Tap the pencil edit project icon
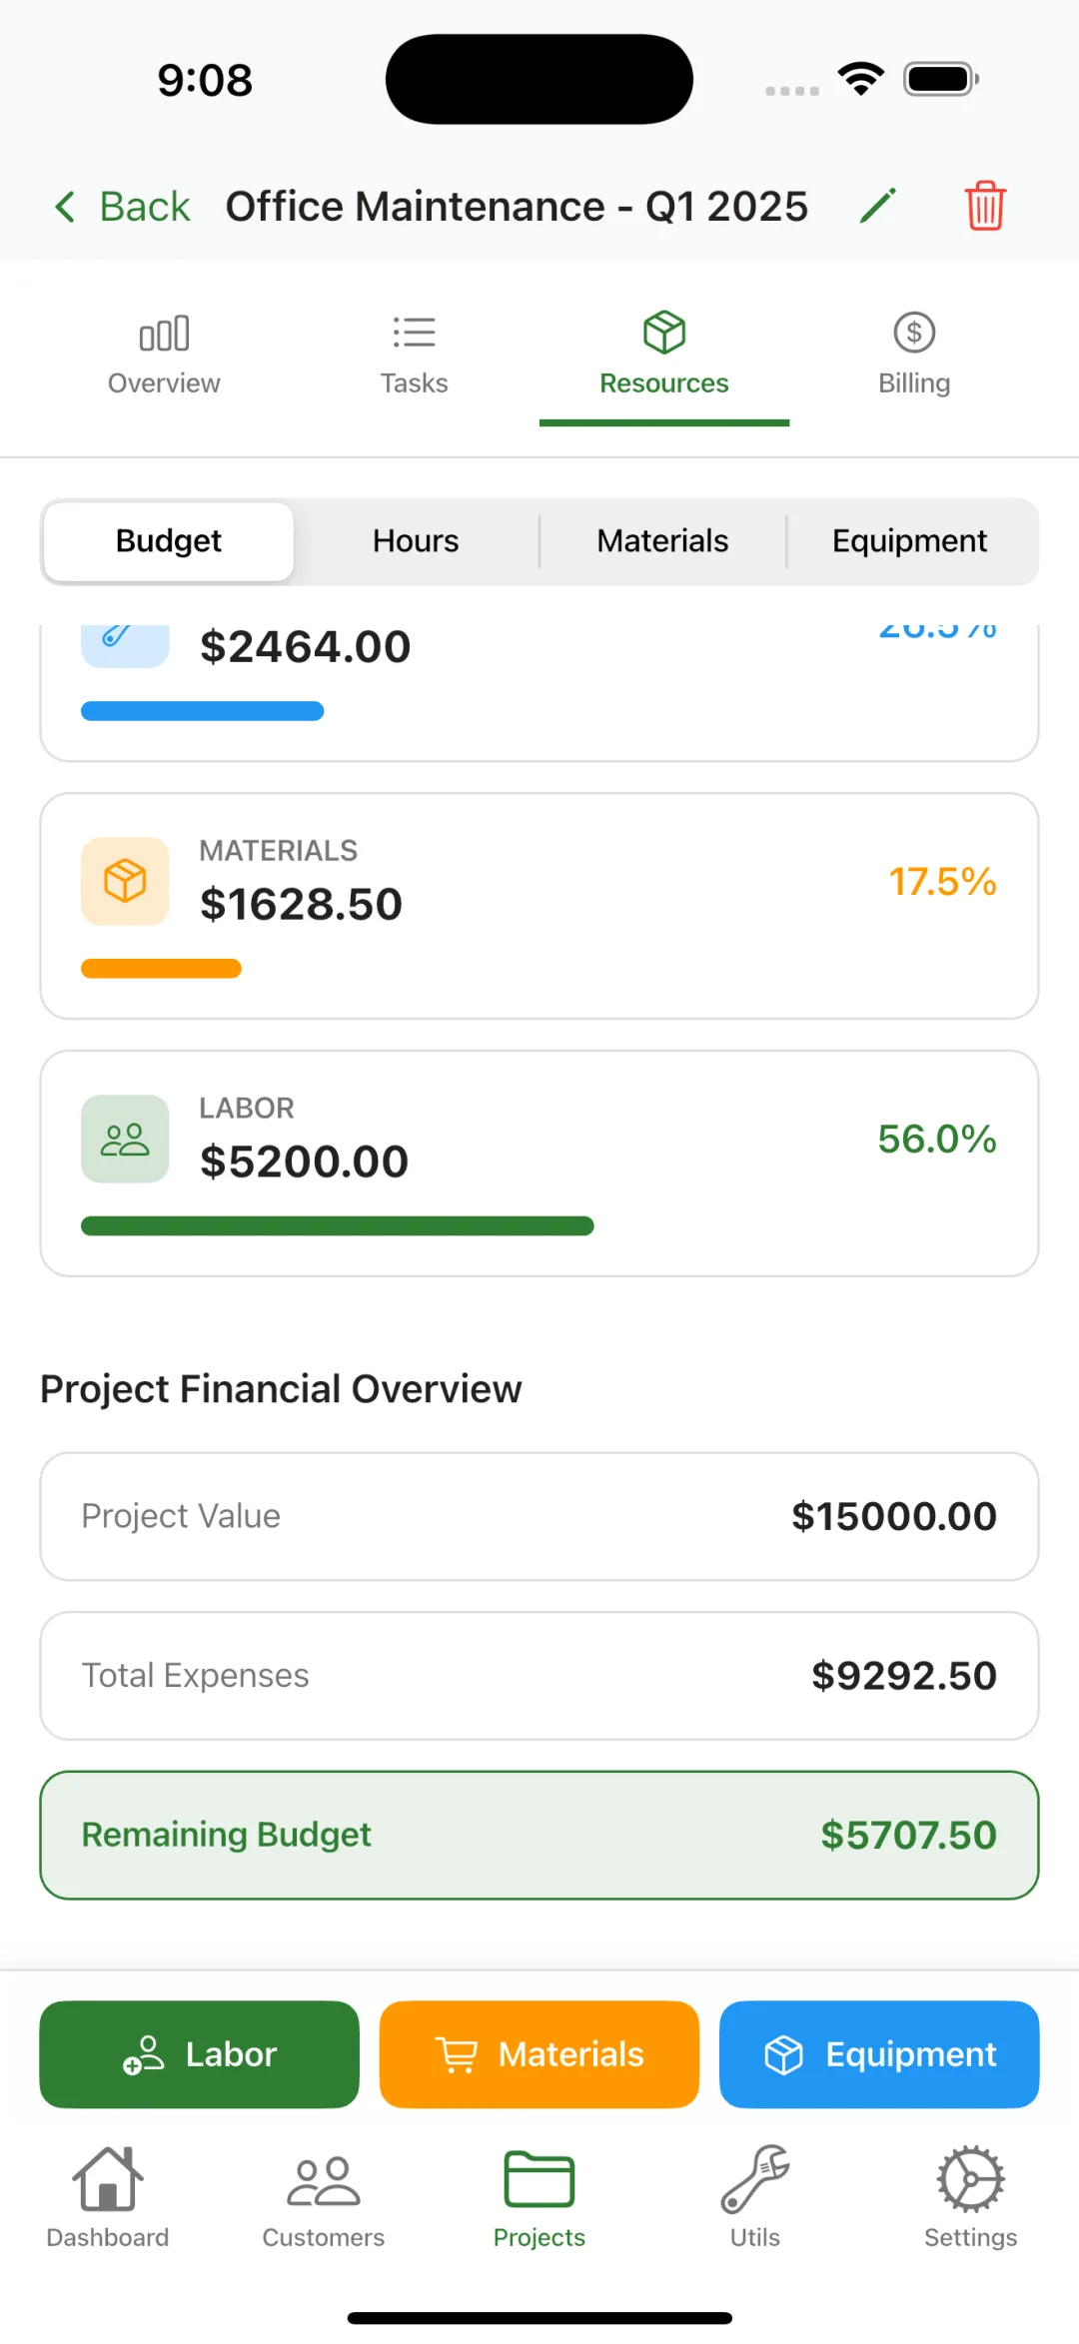This screenshot has width=1079, height=2344. point(877,207)
